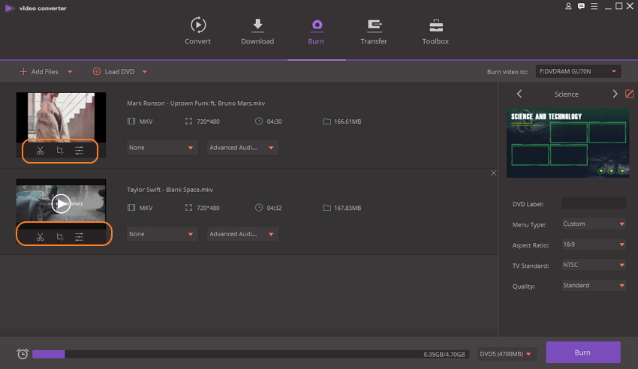
Task: Open the feedback message icon in title bar
Action: (581, 6)
